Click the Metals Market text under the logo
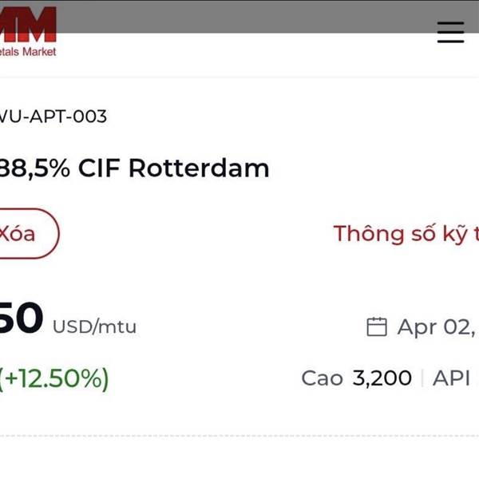The image size is (479, 479). point(29,52)
